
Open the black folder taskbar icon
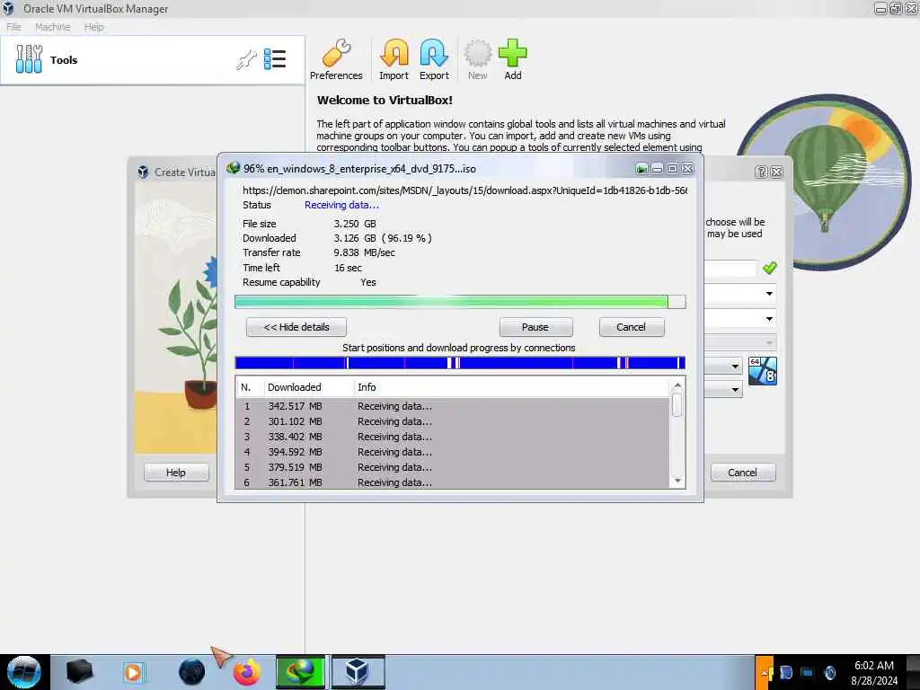79,672
